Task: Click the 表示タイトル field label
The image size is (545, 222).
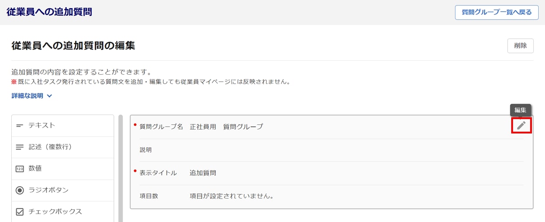Action: [158, 173]
